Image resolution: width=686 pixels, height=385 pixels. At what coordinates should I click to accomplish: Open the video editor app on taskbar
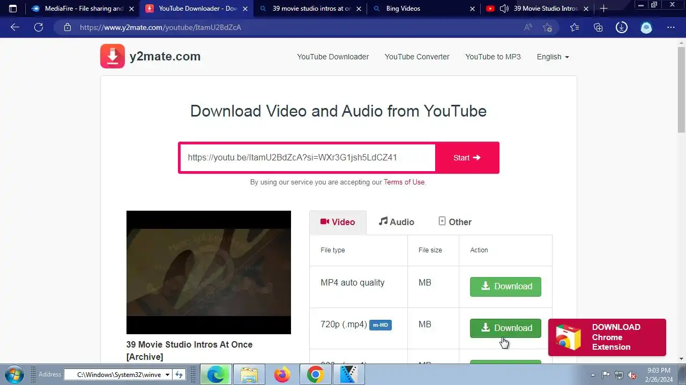click(x=348, y=375)
